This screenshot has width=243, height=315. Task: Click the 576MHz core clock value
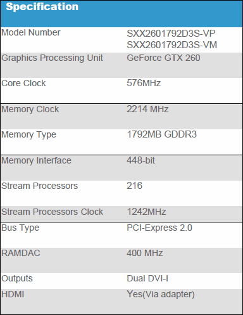(144, 83)
